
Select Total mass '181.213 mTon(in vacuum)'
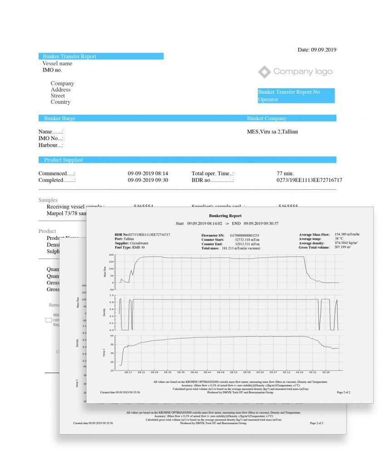coord(241,248)
